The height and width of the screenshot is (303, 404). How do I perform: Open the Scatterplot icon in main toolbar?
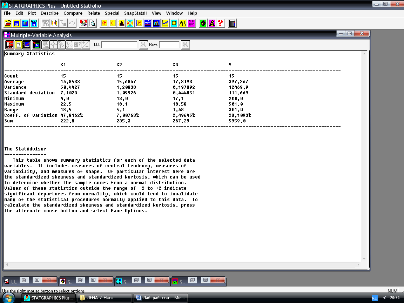(x=104, y=23)
